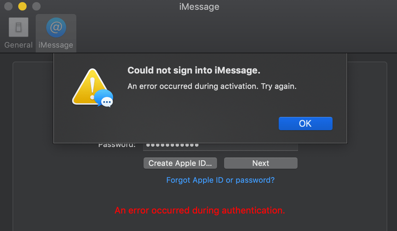
Task: Open Forgot Apple ID or password link
Action: [x=220, y=180]
